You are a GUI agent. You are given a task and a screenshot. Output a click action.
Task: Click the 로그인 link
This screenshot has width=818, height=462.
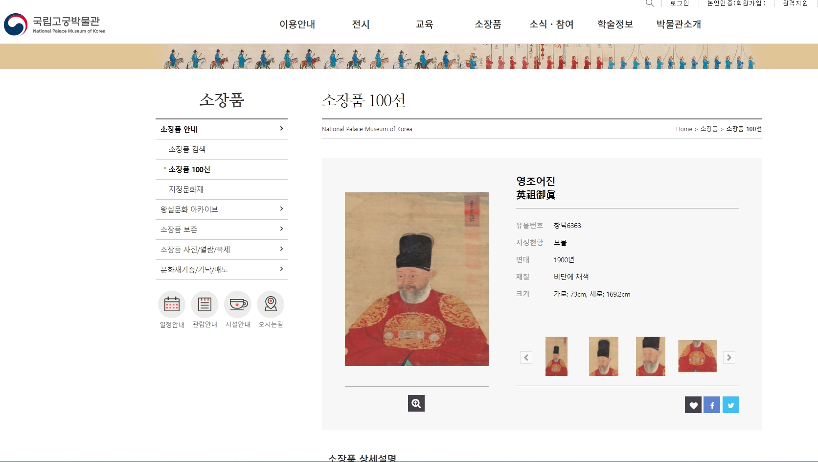coord(680,3)
